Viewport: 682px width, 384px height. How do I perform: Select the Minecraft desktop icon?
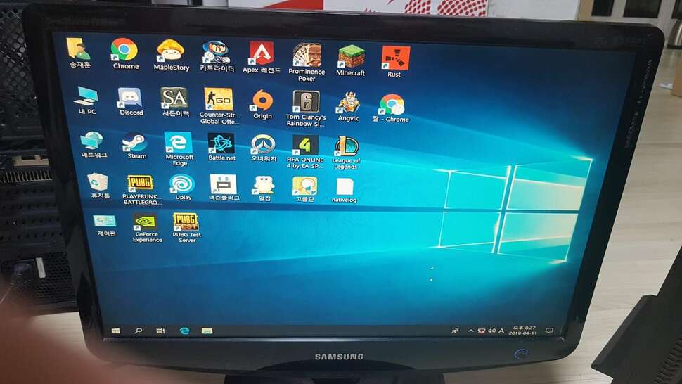(x=351, y=60)
